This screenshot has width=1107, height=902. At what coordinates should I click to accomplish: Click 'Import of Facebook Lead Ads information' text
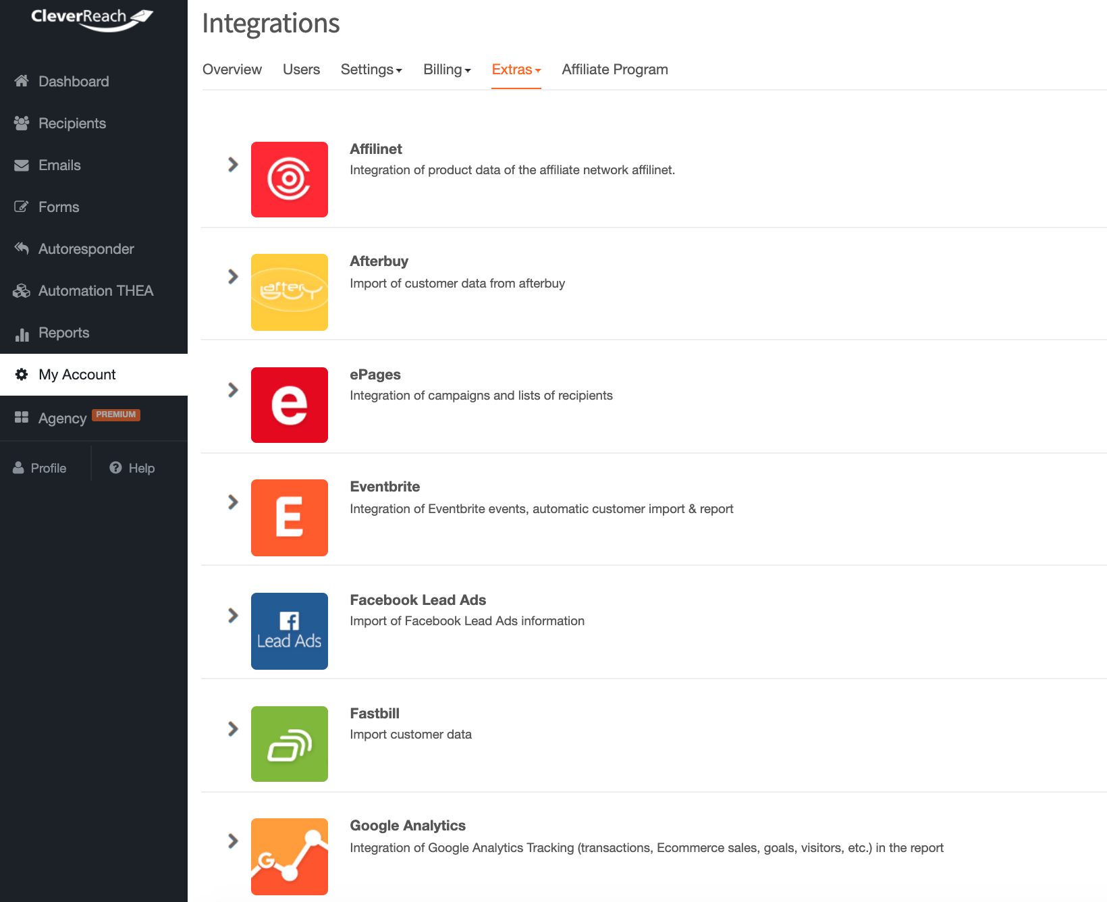pos(467,621)
